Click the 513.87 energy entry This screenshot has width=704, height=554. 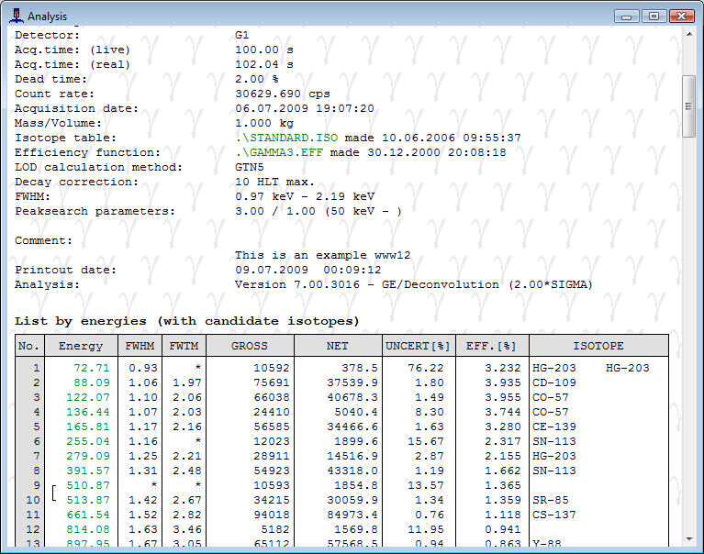87,500
